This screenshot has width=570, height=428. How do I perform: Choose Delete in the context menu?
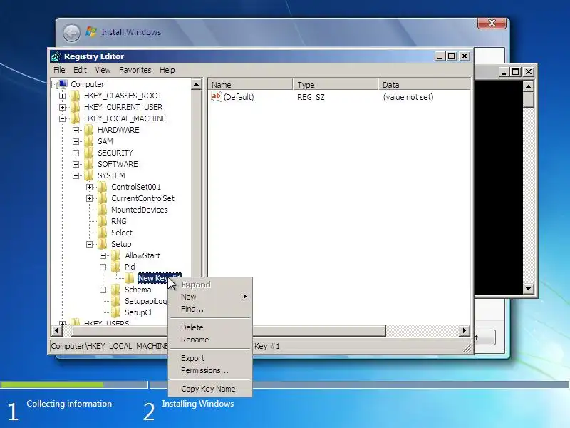tap(210, 327)
